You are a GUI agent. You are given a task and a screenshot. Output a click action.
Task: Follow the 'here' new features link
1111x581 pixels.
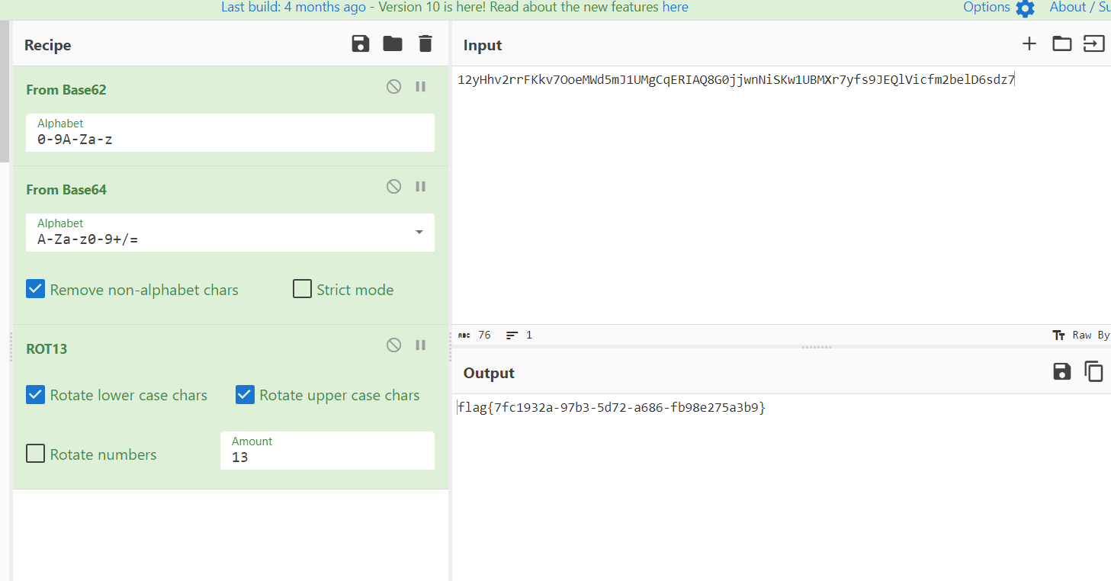(x=675, y=8)
